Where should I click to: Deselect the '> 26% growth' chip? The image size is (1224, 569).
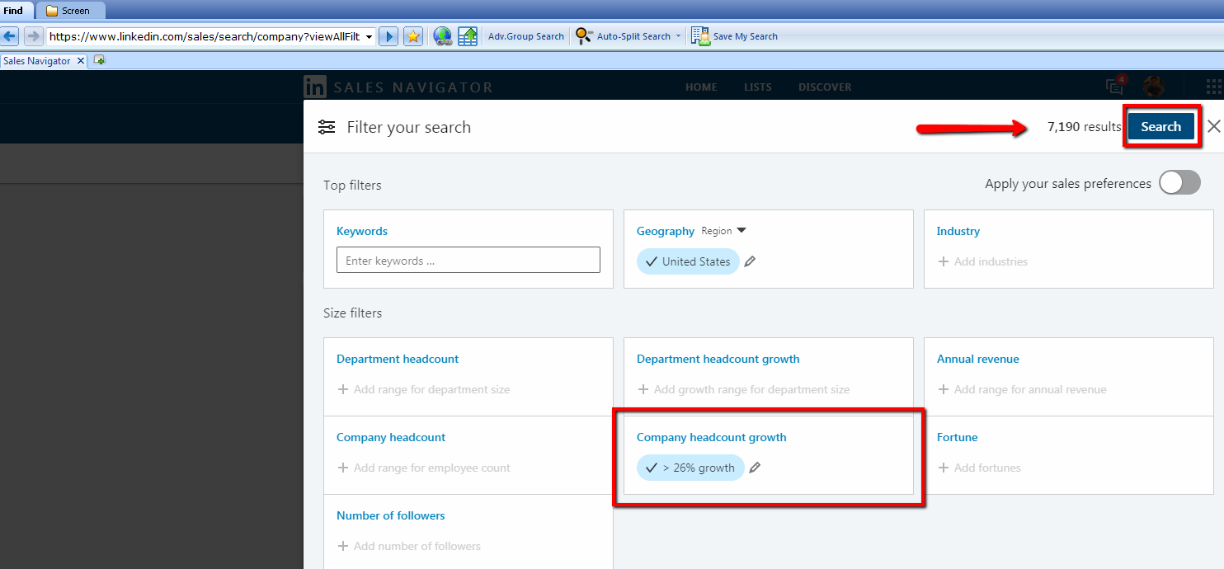[690, 468]
